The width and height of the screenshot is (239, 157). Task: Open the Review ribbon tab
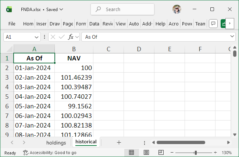[108, 24]
